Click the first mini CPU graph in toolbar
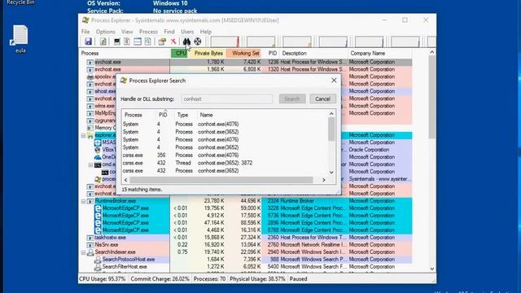The image size is (521, 293). [x=225, y=42]
